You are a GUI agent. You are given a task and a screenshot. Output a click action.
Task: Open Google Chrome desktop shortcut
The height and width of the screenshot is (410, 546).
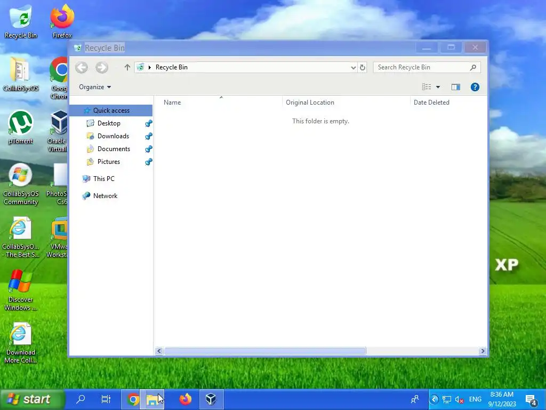tap(59, 77)
